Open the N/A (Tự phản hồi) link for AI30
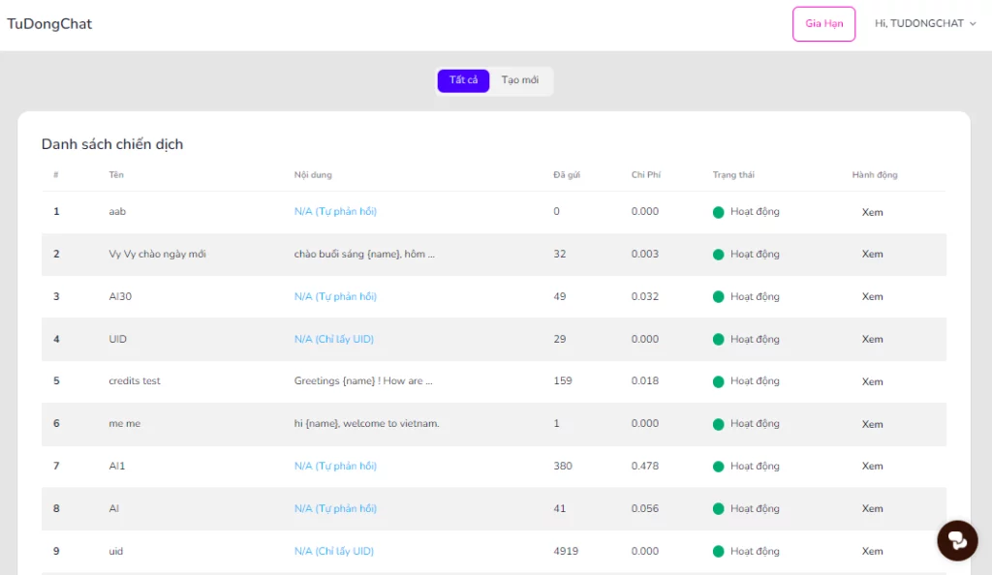Image resolution: width=992 pixels, height=575 pixels. click(x=335, y=296)
